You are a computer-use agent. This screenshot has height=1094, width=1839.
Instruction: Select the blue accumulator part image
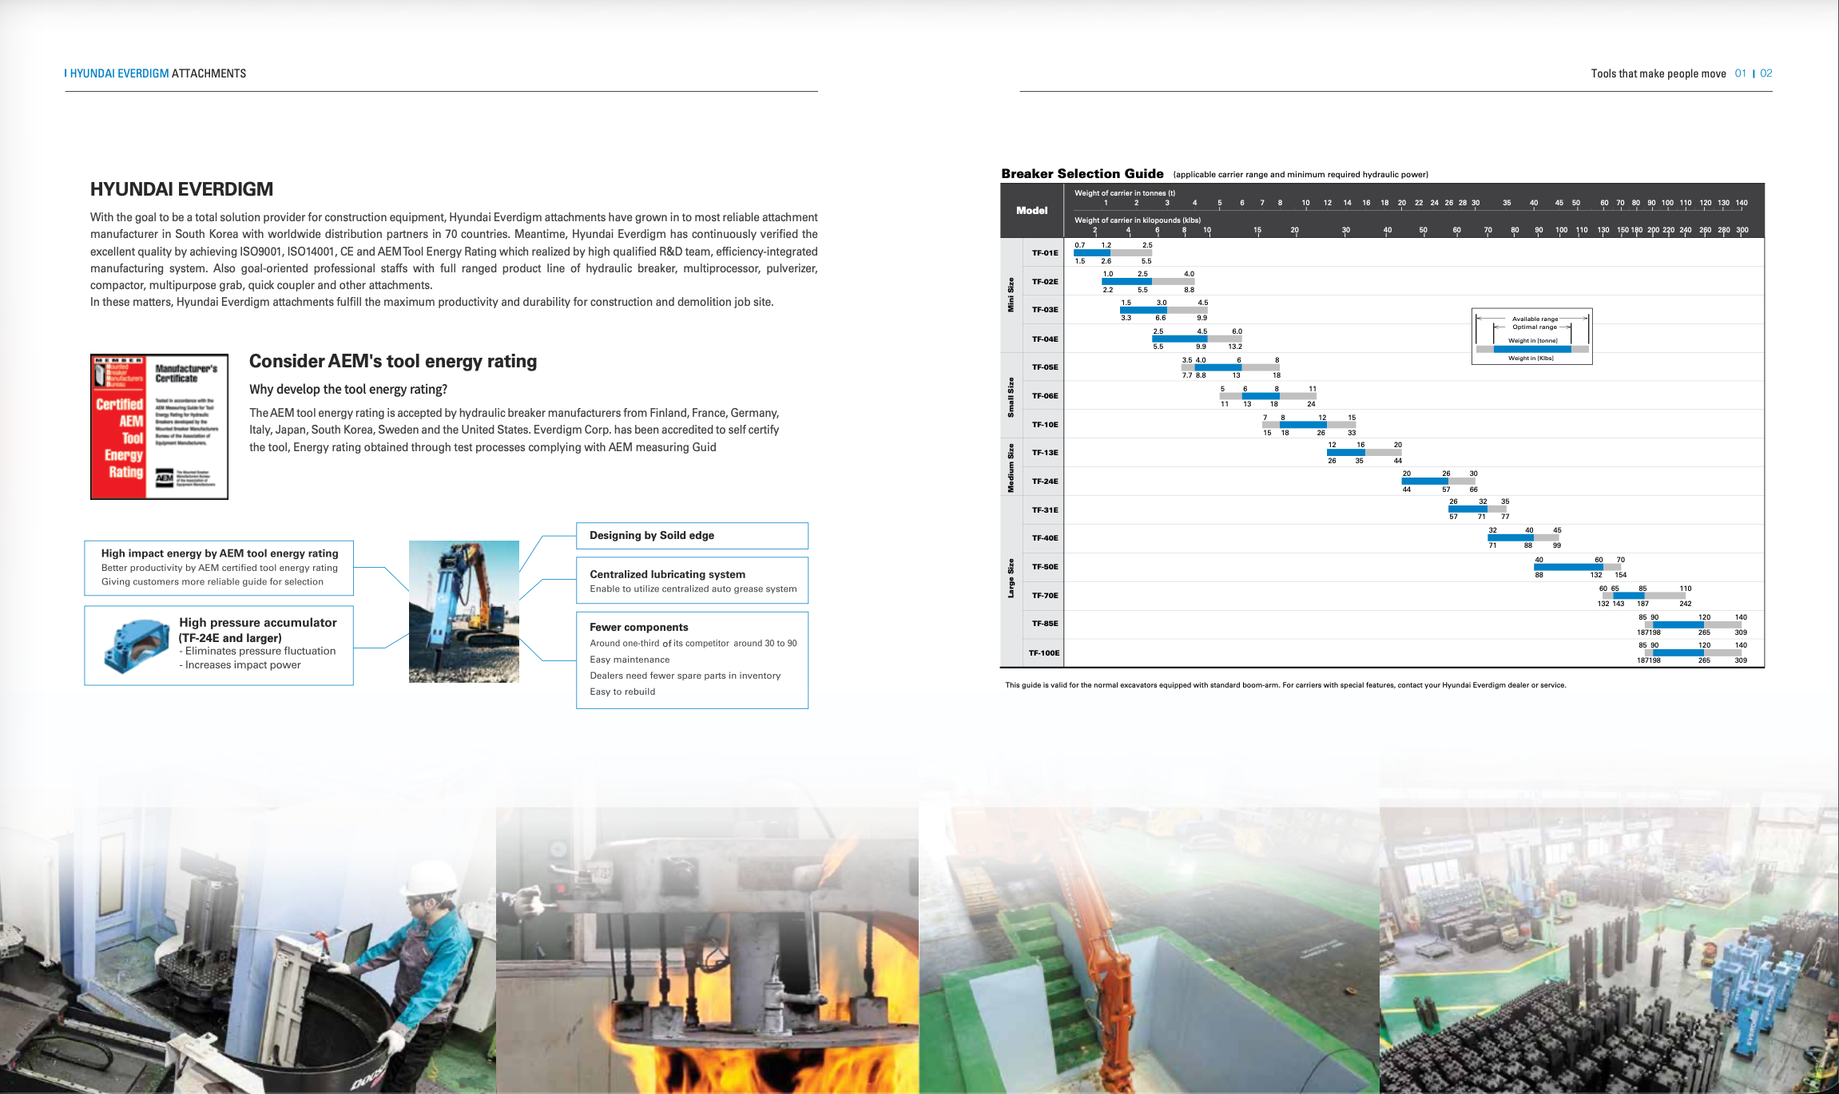tap(136, 646)
